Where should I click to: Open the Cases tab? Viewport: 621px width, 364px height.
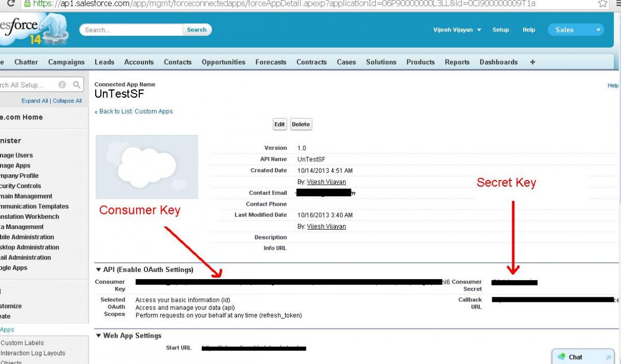pyautogui.click(x=346, y=62)
